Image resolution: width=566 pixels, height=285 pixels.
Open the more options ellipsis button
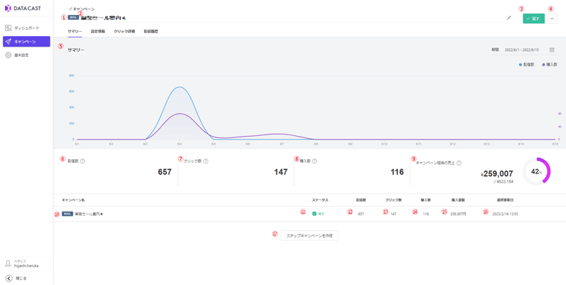552,19
